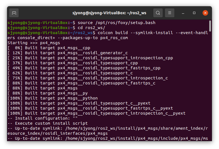The height and width of the screenshot is (149, 219).
Task: Click the 'Built target px4_msgs__python' line
Action: (x=53, y=98)
